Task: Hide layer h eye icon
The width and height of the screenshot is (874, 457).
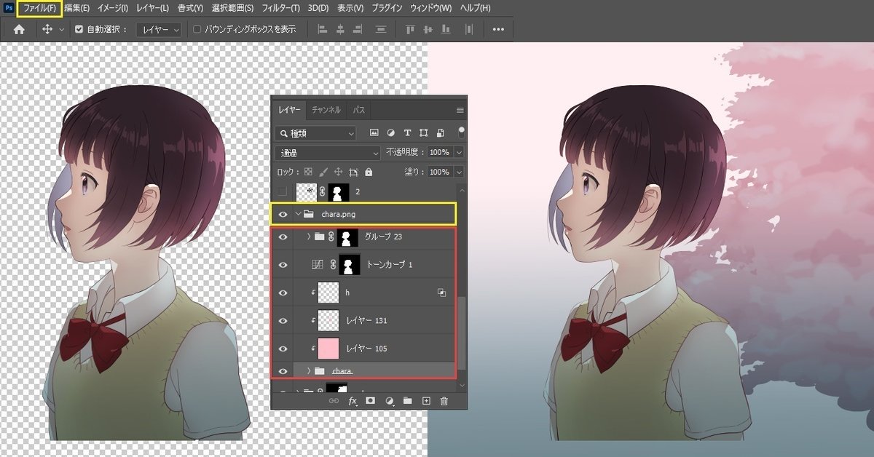Action: point(283,292)
